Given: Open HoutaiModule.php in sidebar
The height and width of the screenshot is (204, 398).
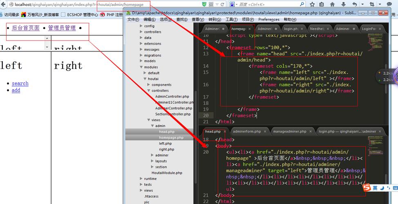Looking at the screenshot, I should tap(167, 173).
